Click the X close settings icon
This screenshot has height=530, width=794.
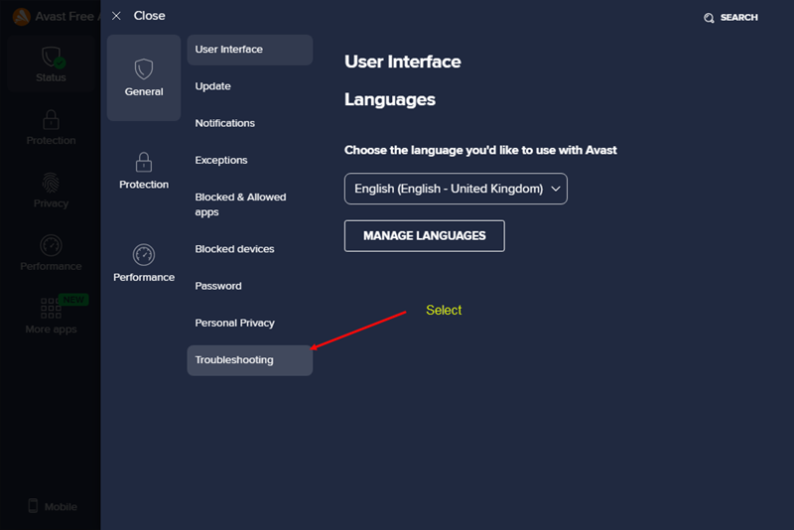[116, 16]
